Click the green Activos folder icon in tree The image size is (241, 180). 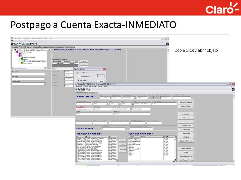(22, 59)
